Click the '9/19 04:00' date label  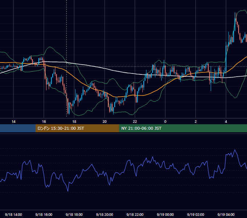click(x=226, y=214)
